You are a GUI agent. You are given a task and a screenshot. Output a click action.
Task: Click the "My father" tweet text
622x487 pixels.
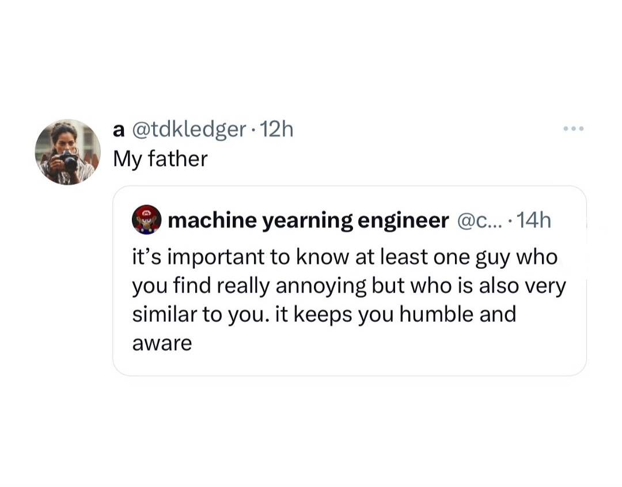(x=160, y=159)
